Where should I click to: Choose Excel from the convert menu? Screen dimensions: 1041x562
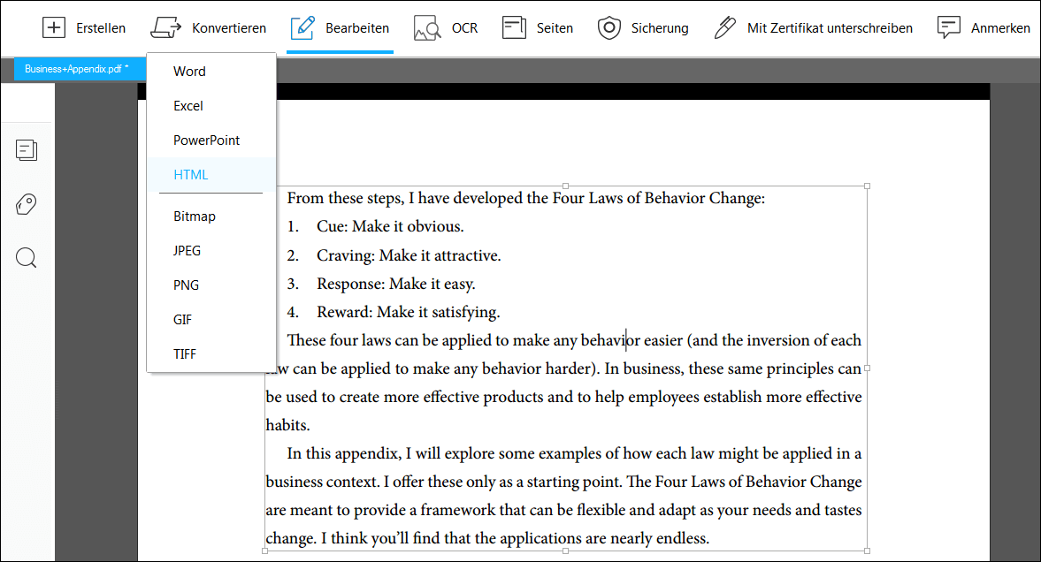(x=188, y=106)
